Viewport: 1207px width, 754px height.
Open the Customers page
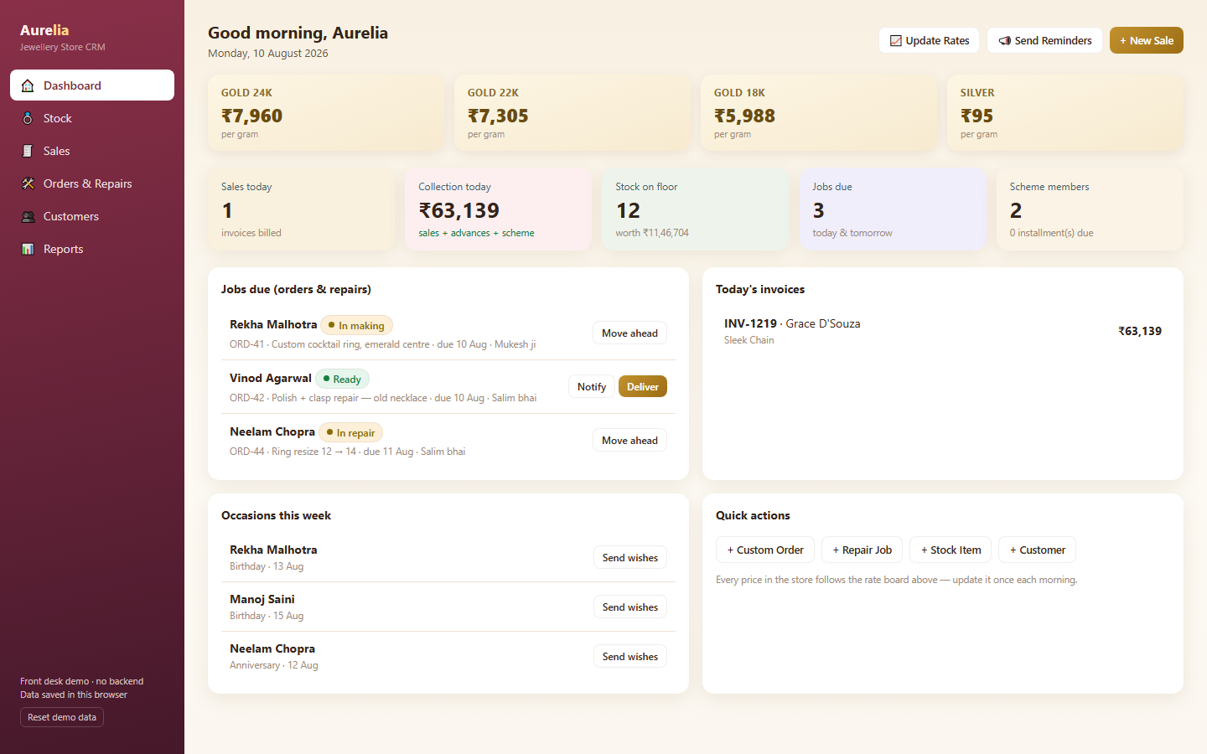[92, 216]
